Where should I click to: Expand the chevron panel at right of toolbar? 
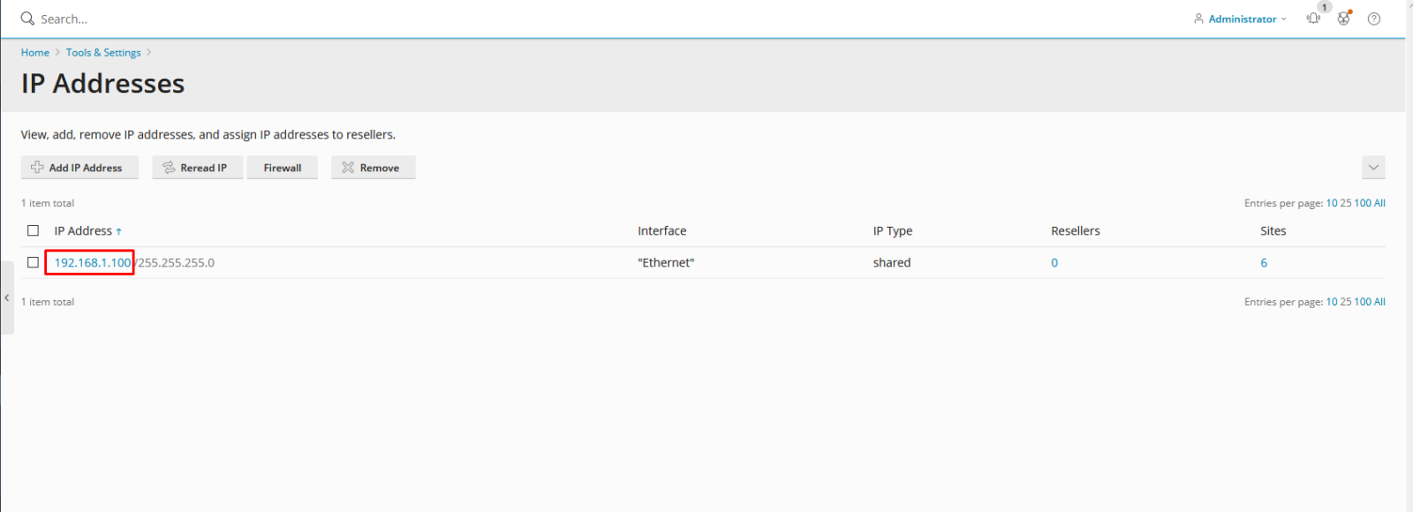1373,168
